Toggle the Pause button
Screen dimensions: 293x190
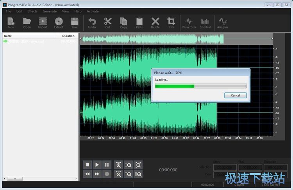tap(107, 165)
